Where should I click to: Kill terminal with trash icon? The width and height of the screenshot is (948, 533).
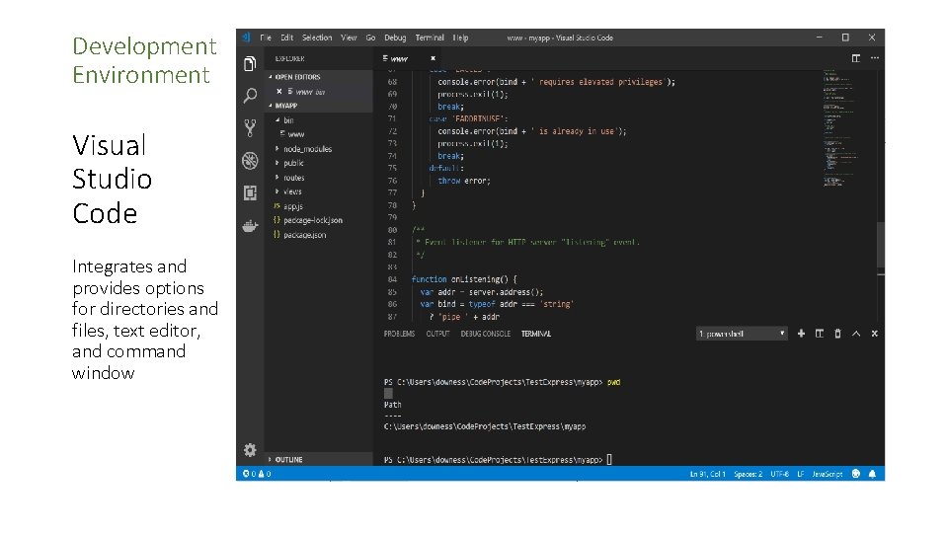837,334
